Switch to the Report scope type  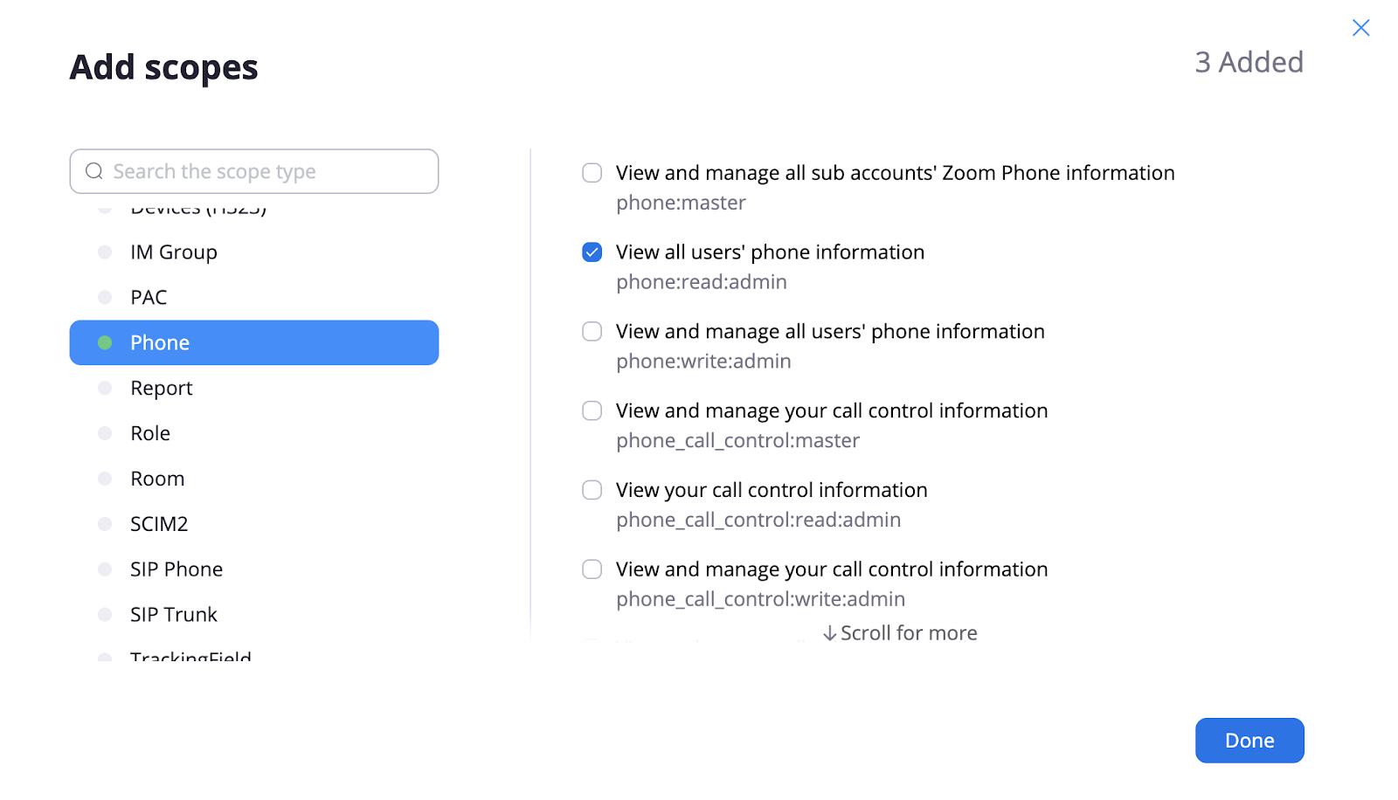click(x=162, y=389)
